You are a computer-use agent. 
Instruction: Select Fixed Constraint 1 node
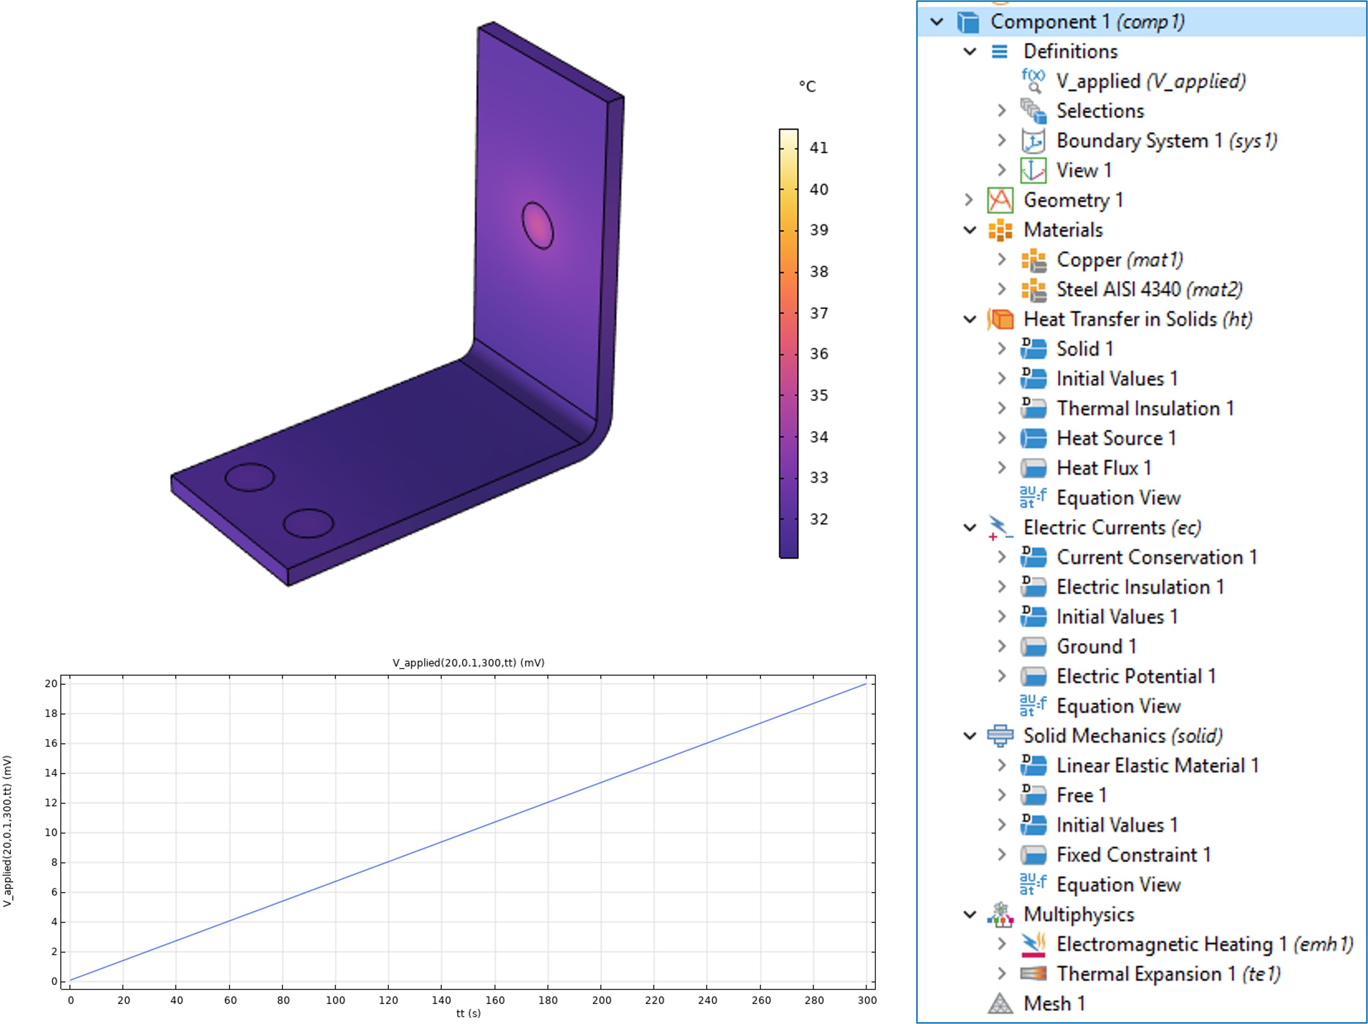(1133, 855)
